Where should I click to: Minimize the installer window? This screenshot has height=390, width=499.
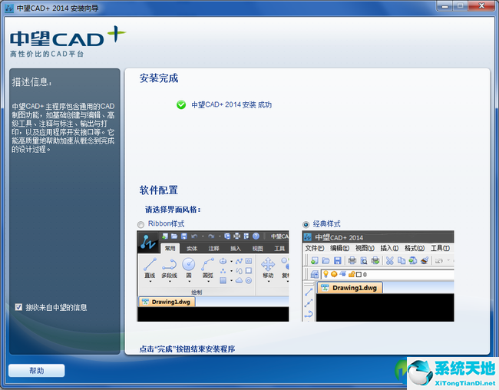click(x=445, y=5)
